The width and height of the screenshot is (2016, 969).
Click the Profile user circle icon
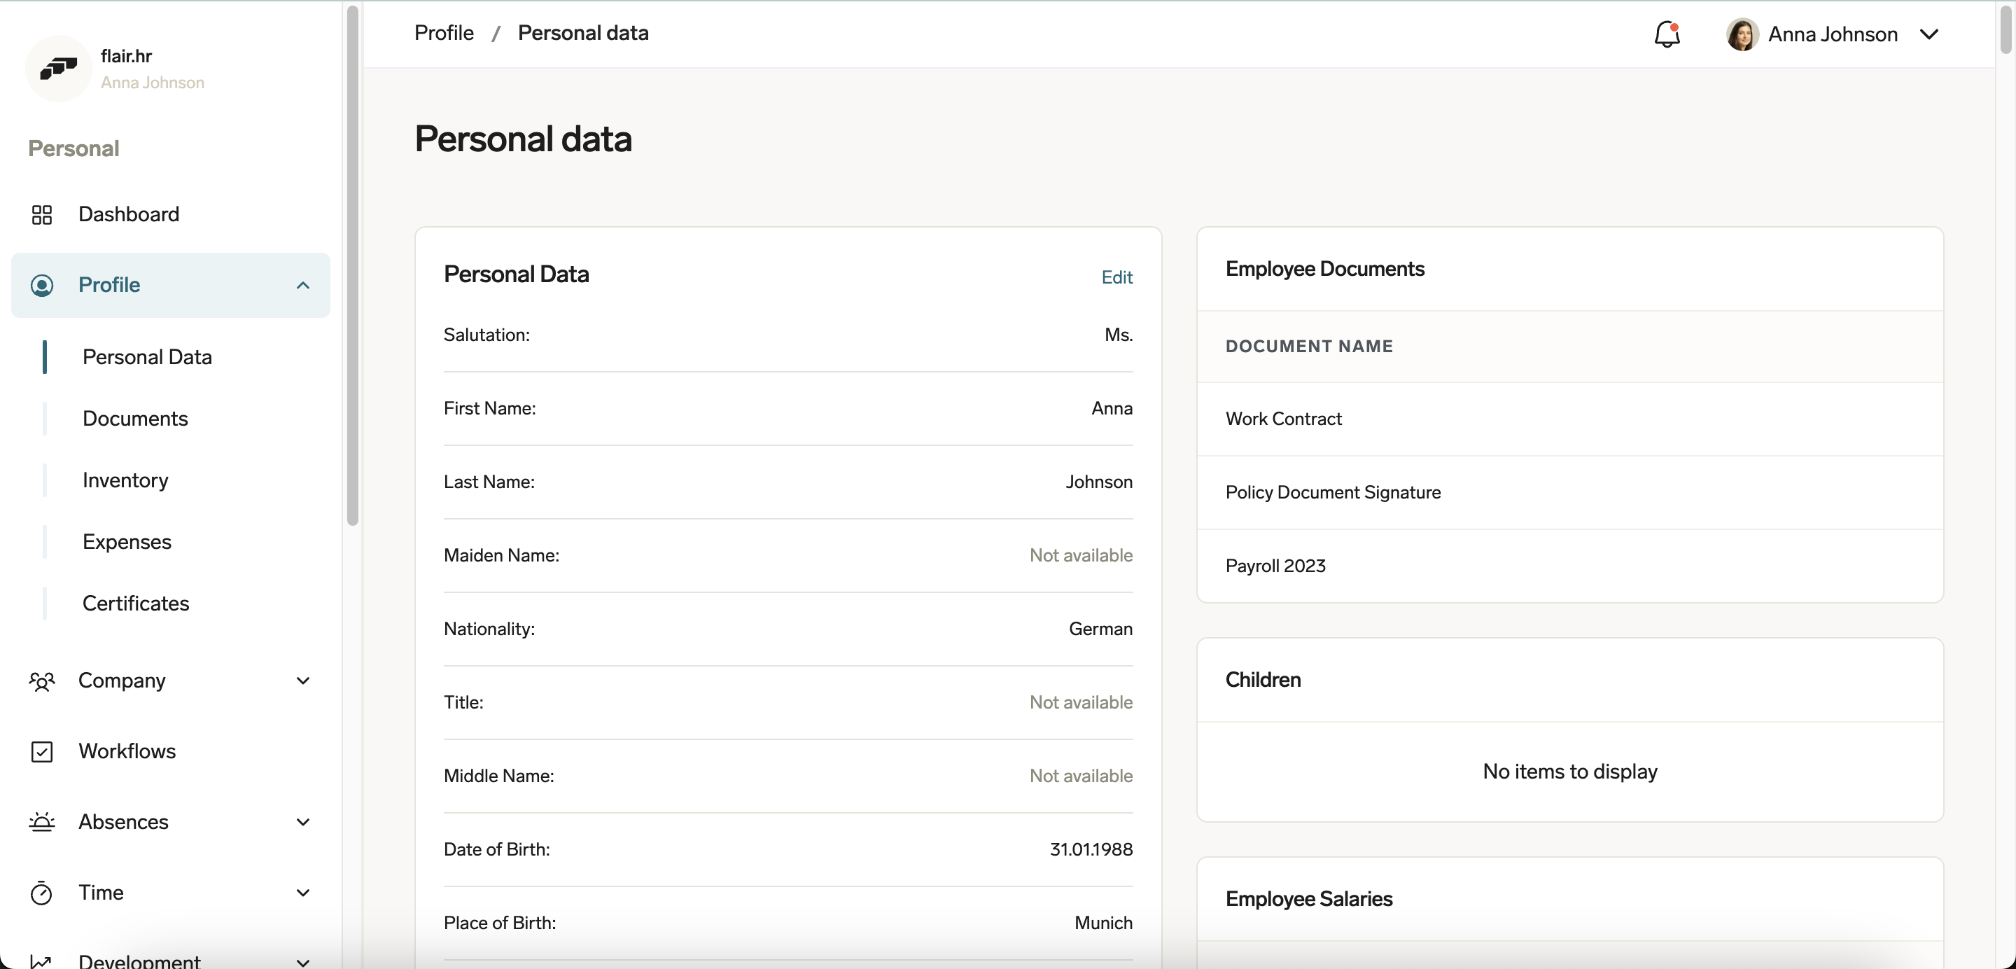click(x=41, y=285)
